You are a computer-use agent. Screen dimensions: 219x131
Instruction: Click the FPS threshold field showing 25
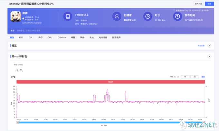pos(195,77)
